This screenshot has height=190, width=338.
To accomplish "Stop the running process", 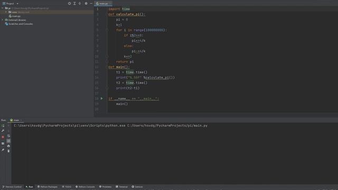I will (x=3, y=137).
